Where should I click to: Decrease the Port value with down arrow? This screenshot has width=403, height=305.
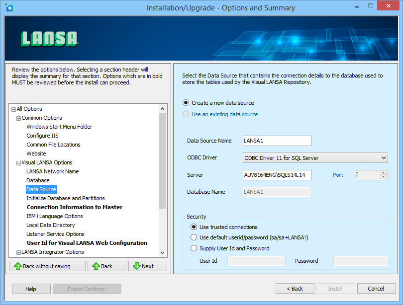[x=384, y=177]
